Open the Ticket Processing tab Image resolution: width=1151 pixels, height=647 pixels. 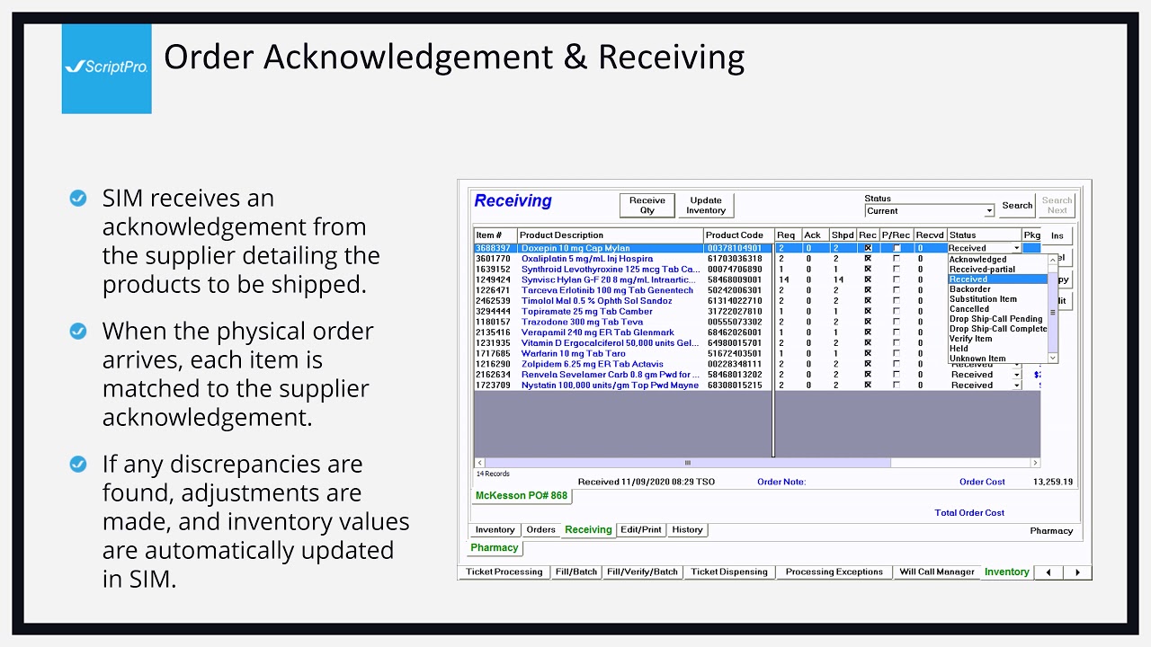tap(504, 572)
